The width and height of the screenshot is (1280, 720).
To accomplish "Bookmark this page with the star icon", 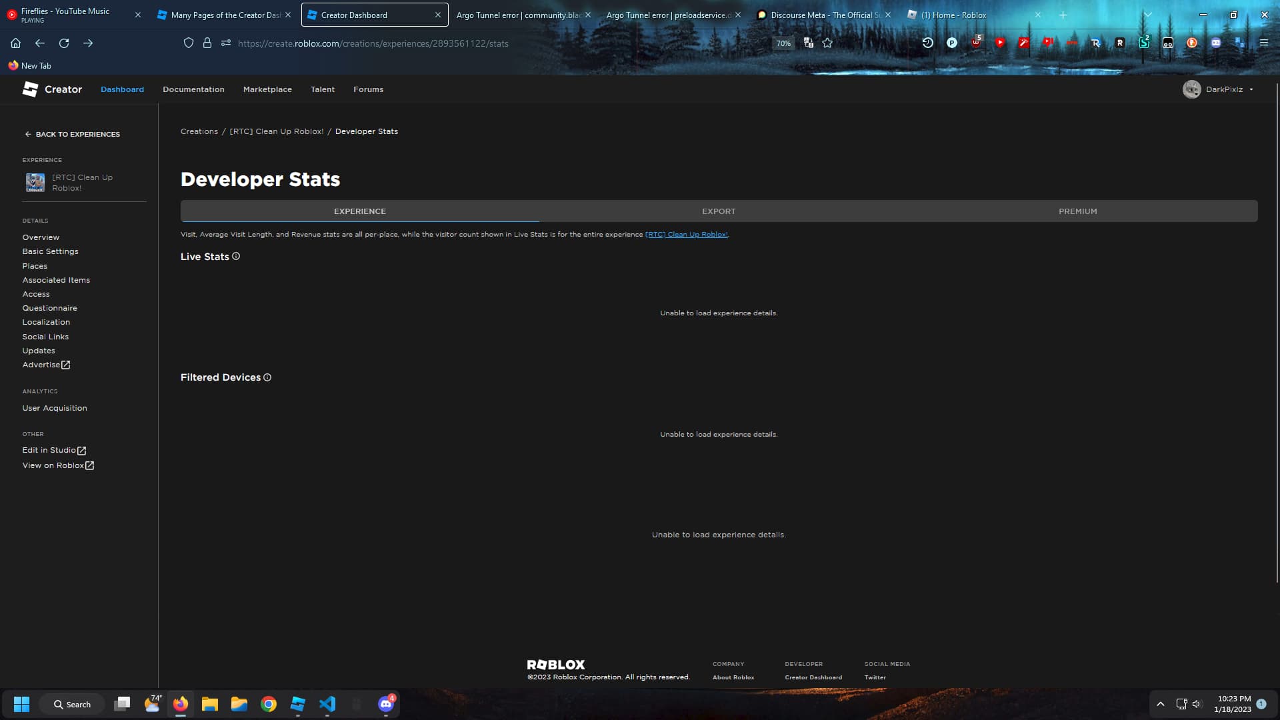I will [827, 43].
